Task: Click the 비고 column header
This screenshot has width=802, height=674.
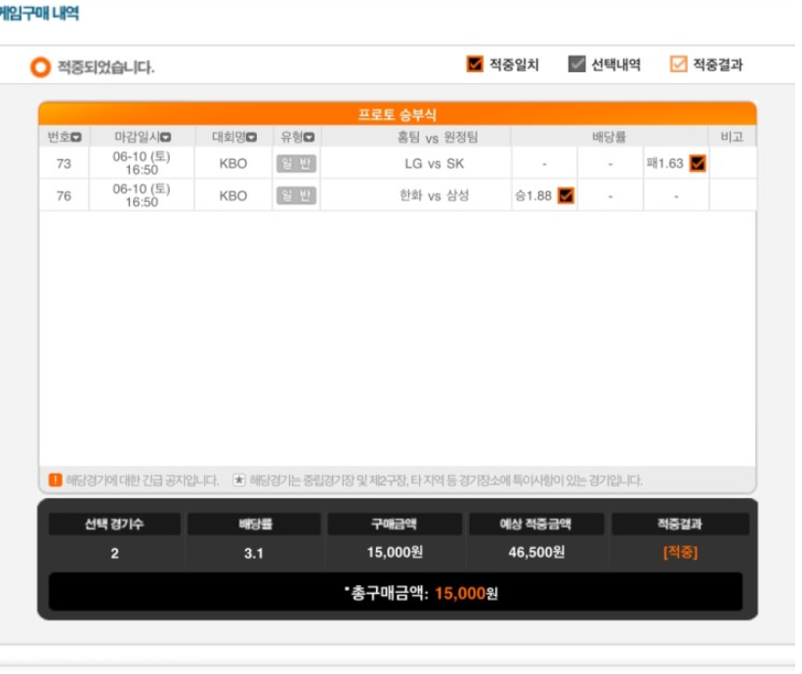Action: [x=732, y=137]
